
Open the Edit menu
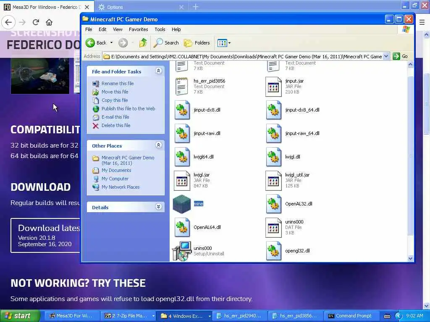(x=102, y=29)
